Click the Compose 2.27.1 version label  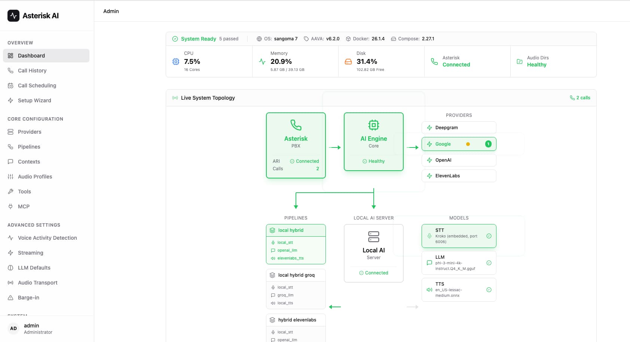[x=413, y=39]
